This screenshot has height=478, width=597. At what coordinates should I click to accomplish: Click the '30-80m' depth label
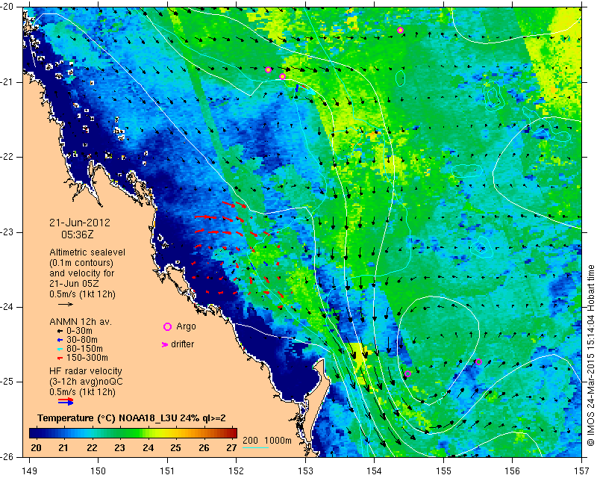[82, 340]
